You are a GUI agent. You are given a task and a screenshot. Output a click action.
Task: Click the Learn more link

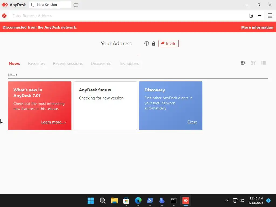(x=54, y=122)
